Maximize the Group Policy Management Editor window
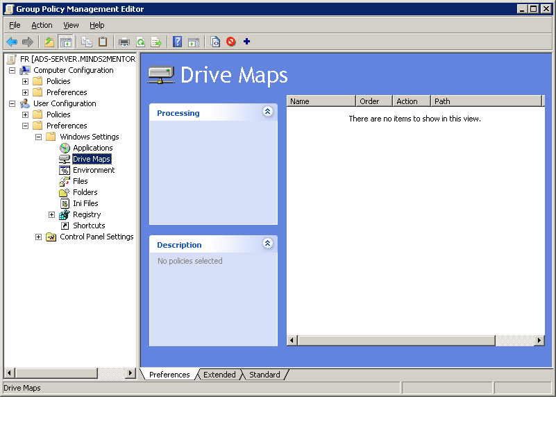This screenshot has height=426, width=556. pyautogui.click(x=534, y=9)
